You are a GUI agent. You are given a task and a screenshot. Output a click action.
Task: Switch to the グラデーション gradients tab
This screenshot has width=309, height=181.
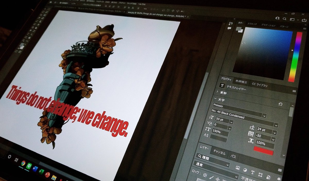click(x=268, y=25)
